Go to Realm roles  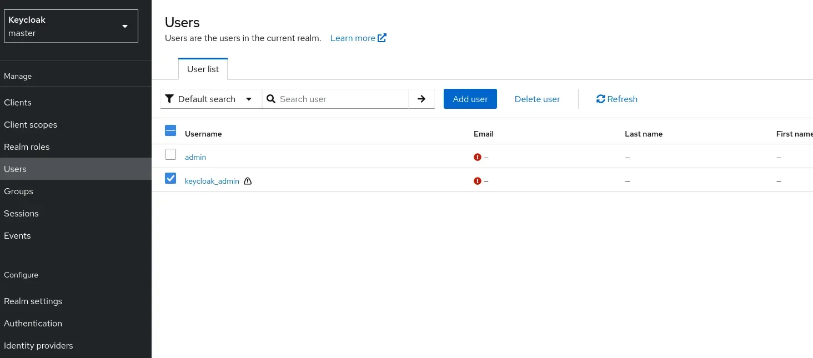(76, 147)
